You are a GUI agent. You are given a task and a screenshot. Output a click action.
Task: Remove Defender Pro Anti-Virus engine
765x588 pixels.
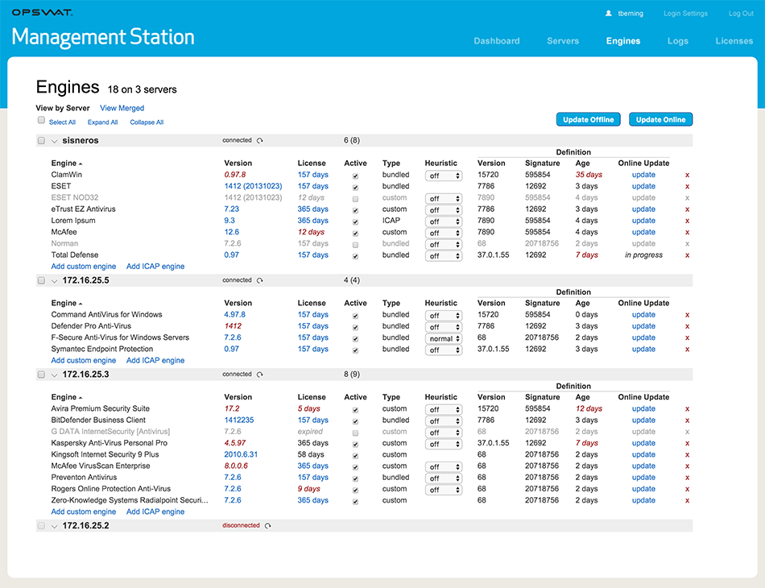[x=688, y=326]
